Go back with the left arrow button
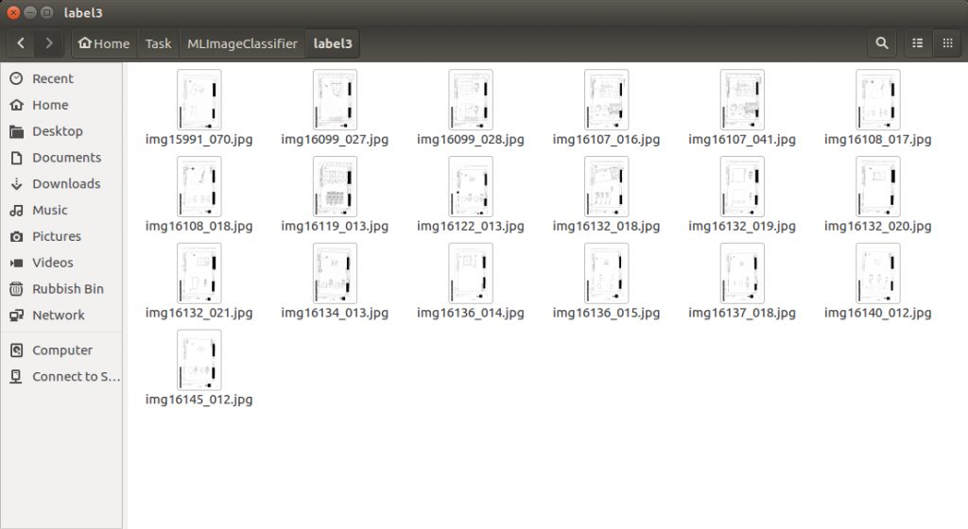 [21, 43]
